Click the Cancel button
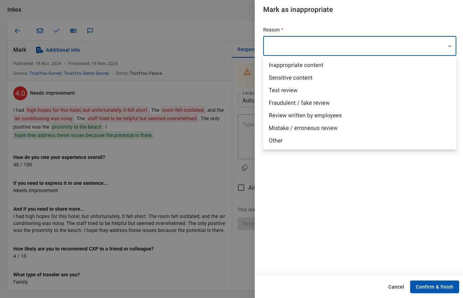 (396, 287)
